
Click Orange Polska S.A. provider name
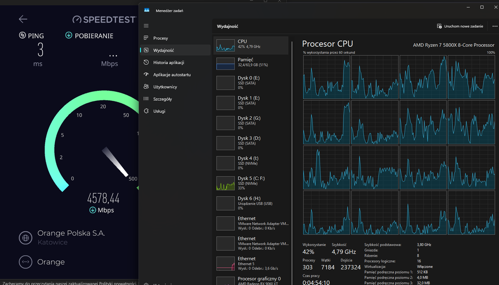[71, 233]
